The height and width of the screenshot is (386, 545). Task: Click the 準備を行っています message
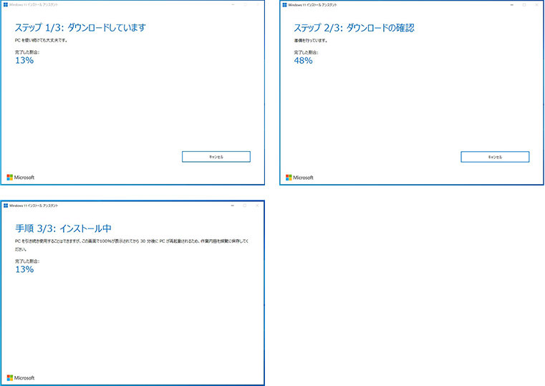[x=310, y=41]
